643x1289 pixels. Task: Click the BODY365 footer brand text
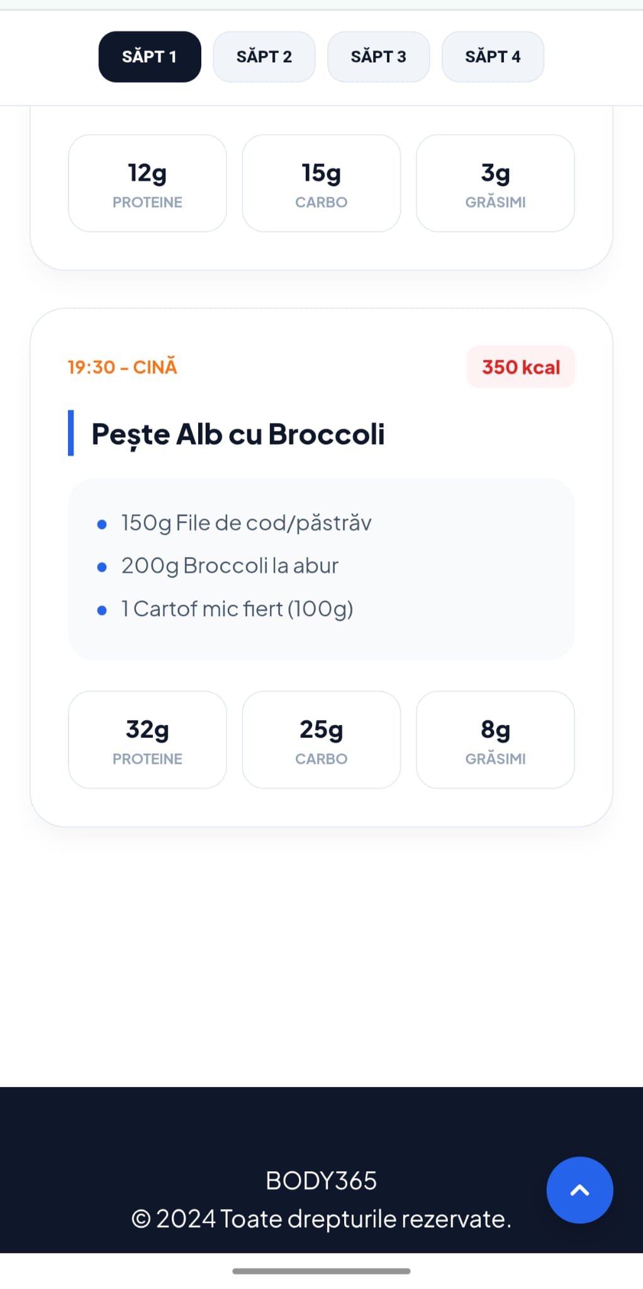(321, 1181)
